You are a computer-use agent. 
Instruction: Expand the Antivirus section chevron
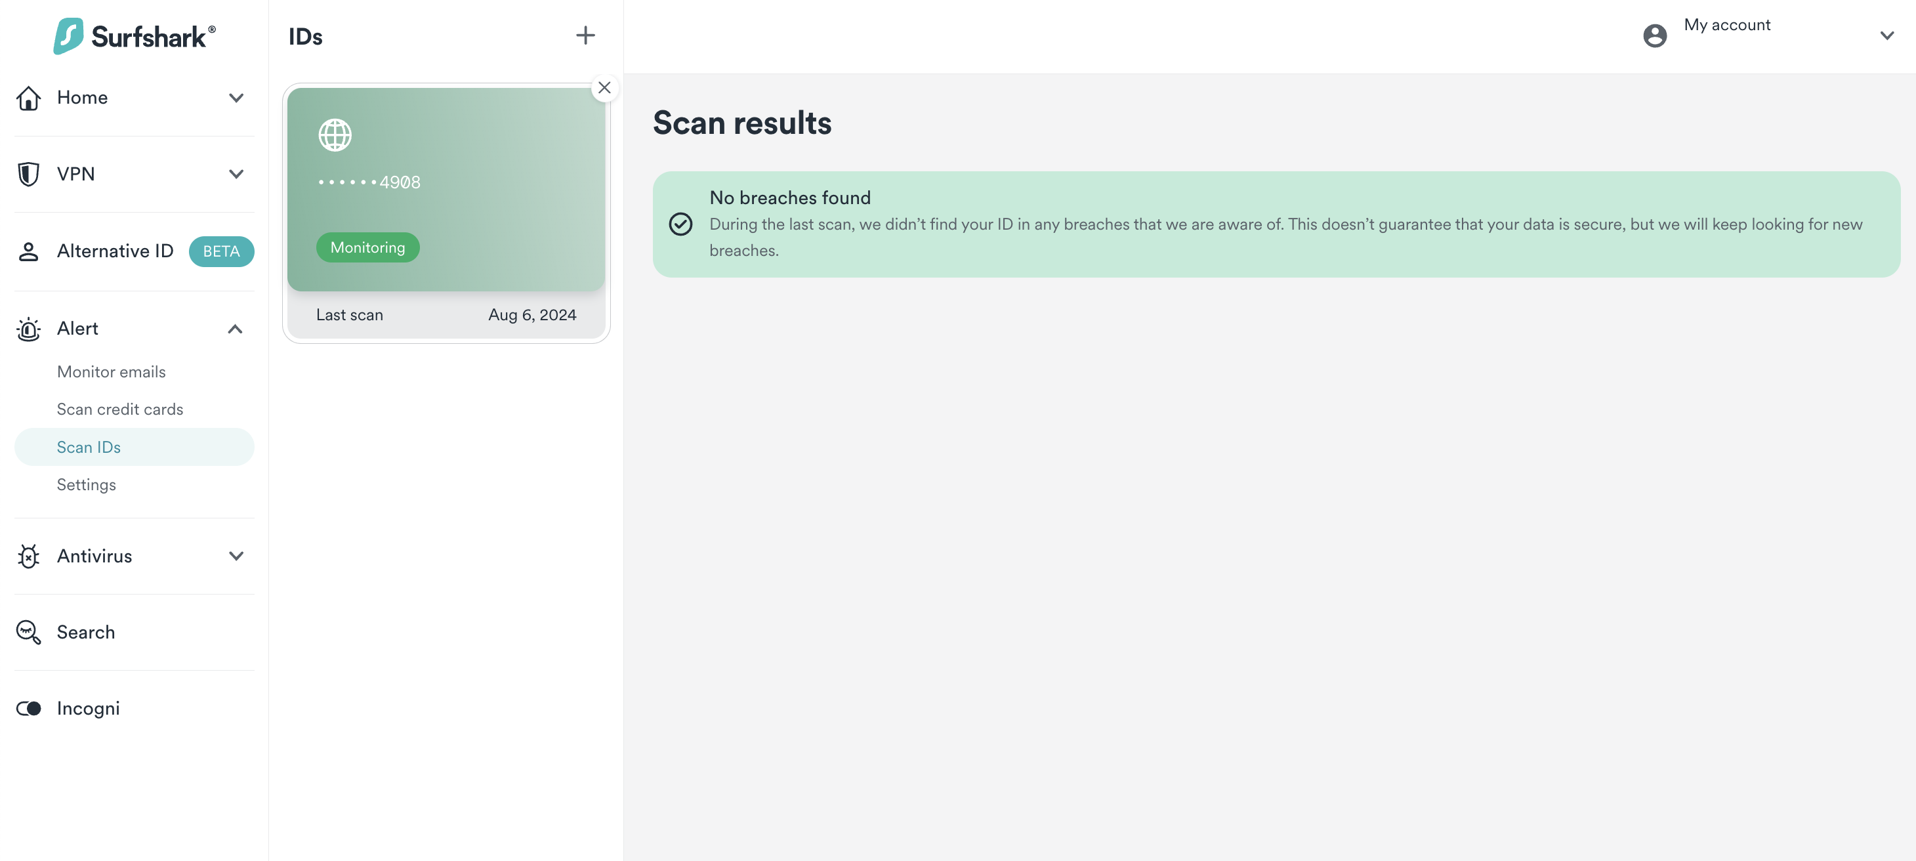236,556
